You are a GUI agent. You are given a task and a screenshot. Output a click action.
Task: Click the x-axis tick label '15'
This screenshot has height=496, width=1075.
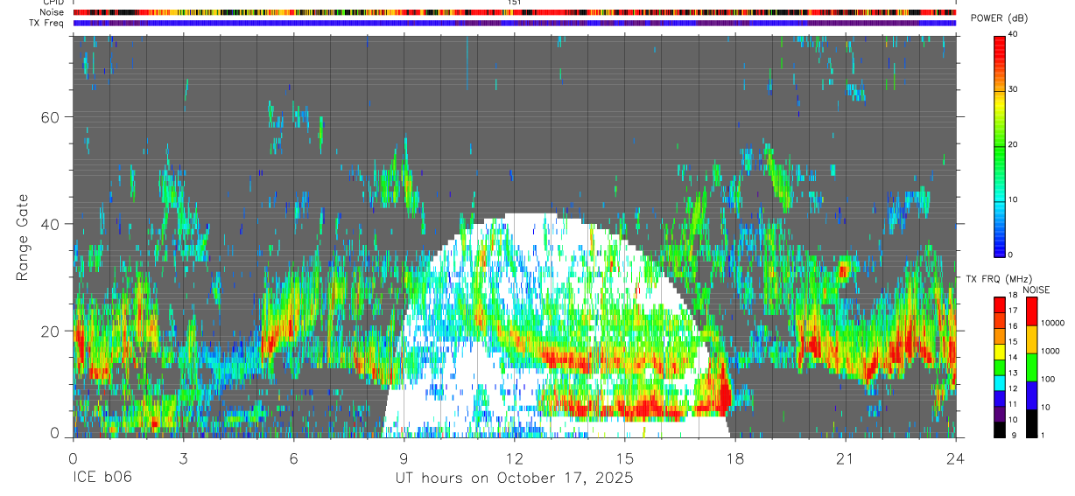coord(625,458)
